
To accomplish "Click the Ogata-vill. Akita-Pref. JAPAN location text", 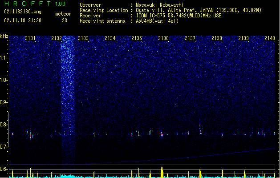I will (199, 10).
